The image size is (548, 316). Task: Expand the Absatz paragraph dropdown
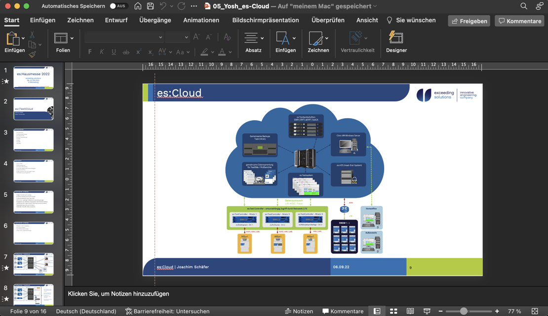pyautogui.click(x=262, y=38)
